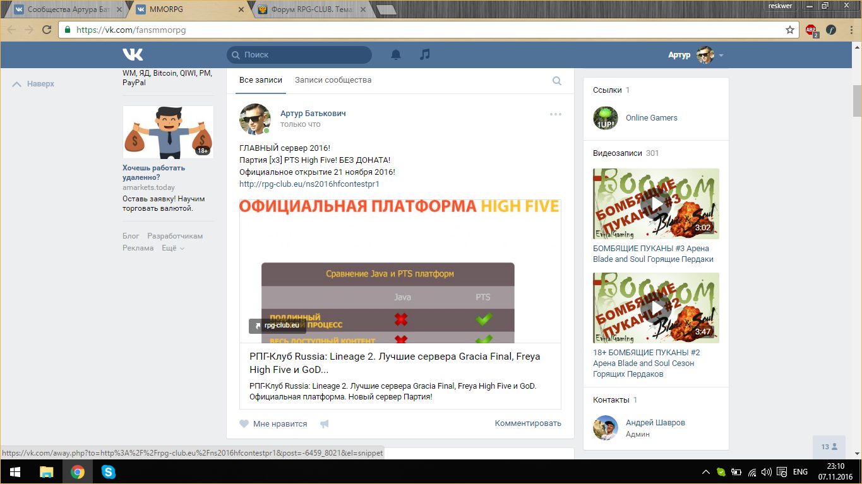Open the Chrome three-dots menu

point(850,30)
